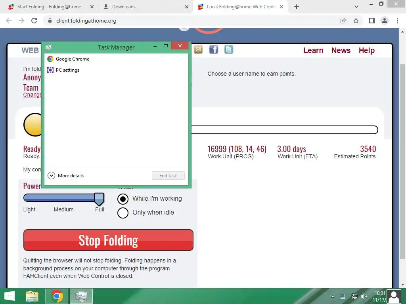
Task: Select Task Manager taskbar icon
Action: click(x=81, y=296)
